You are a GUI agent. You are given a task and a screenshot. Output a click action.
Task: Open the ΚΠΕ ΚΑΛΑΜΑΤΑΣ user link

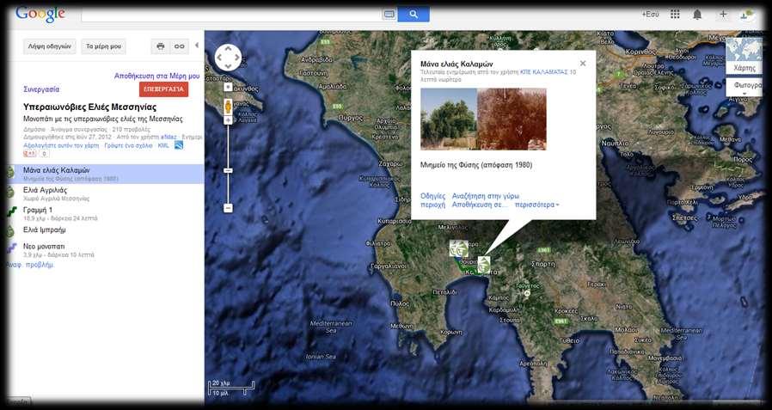(548, 72)
